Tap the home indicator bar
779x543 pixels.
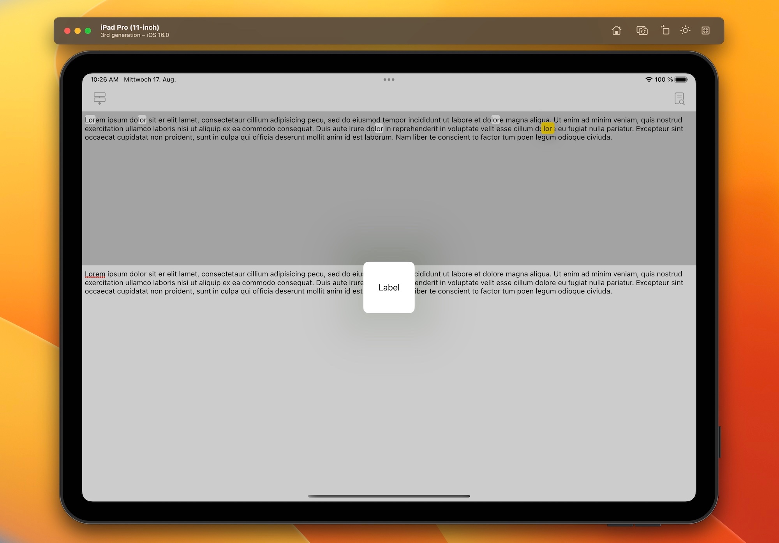coord(389,496)
